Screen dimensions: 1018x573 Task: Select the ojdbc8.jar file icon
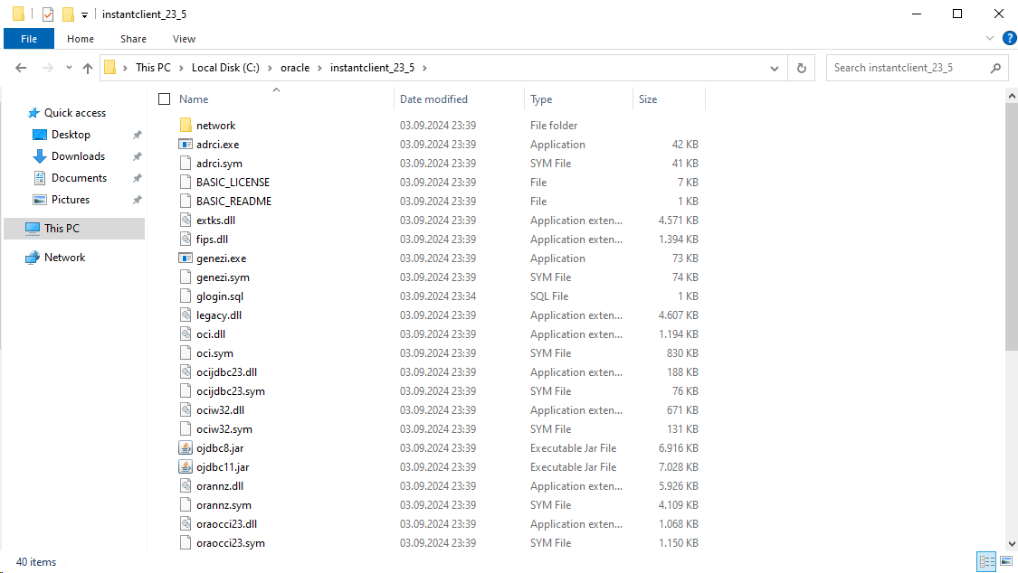coord(186,448)
